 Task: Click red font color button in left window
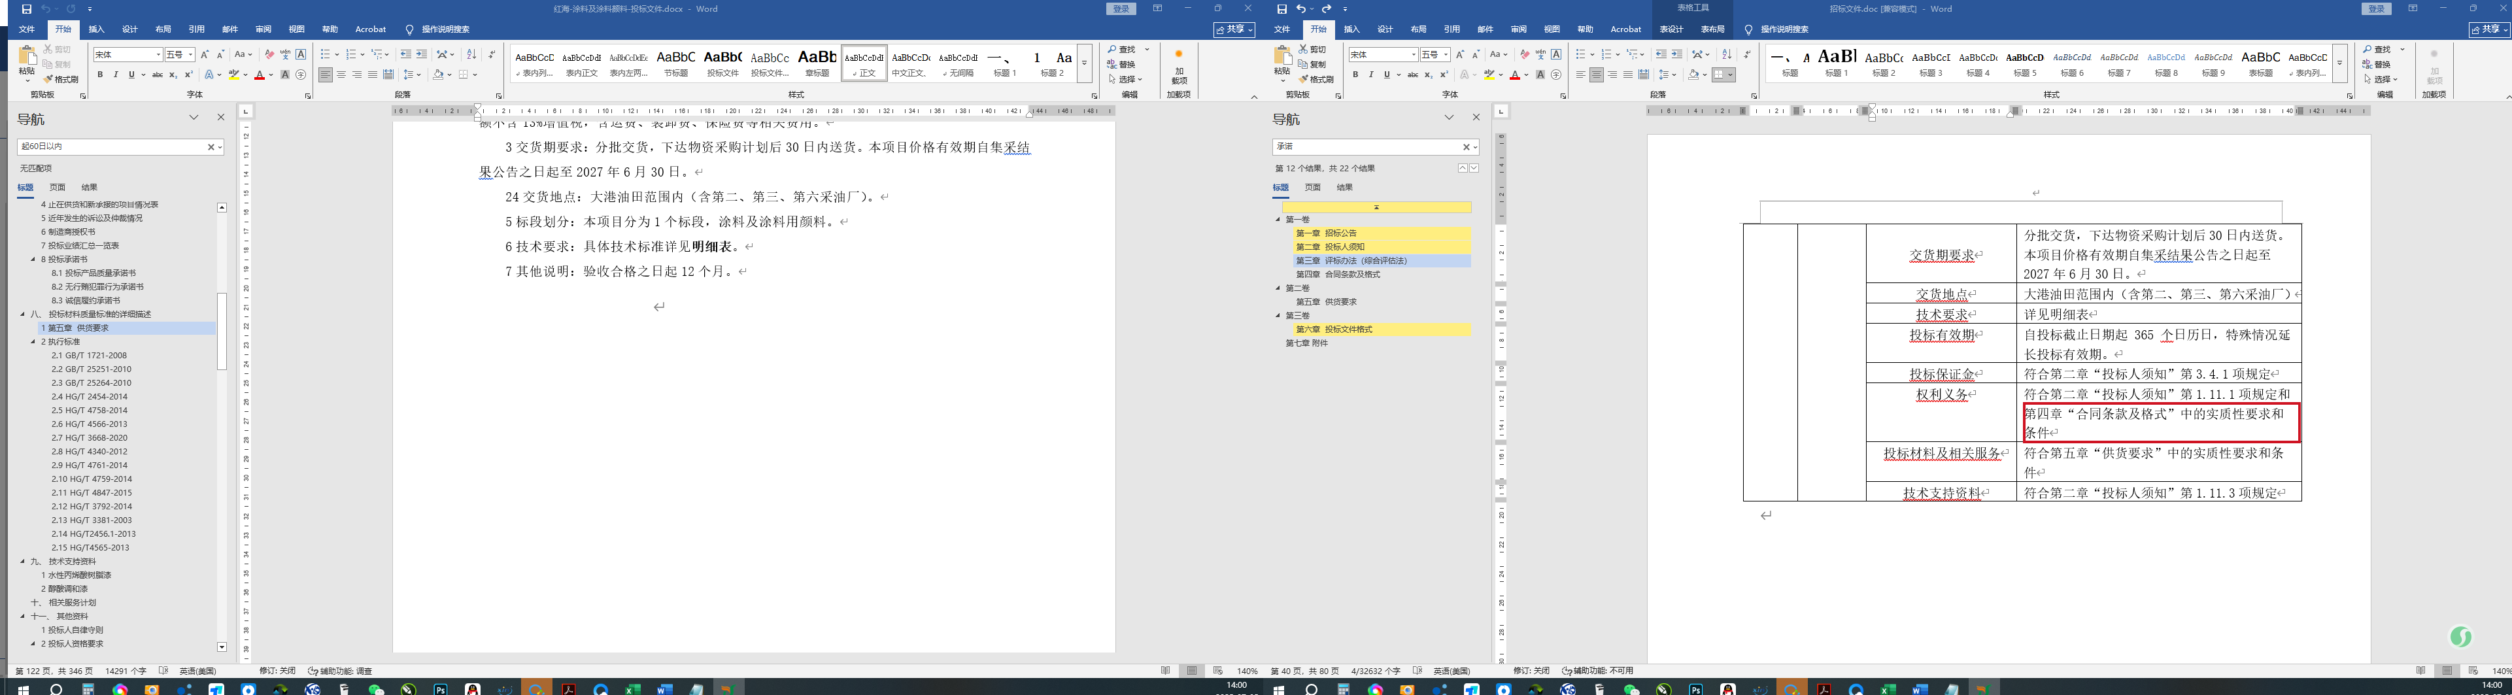click(x=260, y=75)
